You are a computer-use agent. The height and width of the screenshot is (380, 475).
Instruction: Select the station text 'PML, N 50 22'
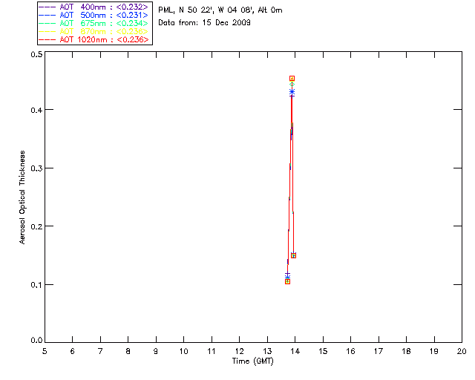coord(185,10)
